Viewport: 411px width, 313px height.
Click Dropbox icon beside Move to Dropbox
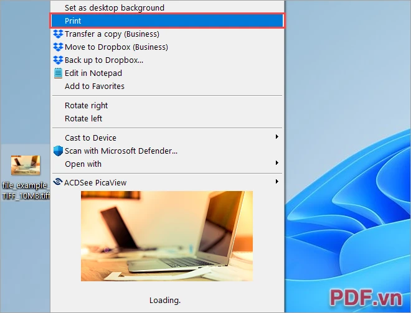coord(58,47)
